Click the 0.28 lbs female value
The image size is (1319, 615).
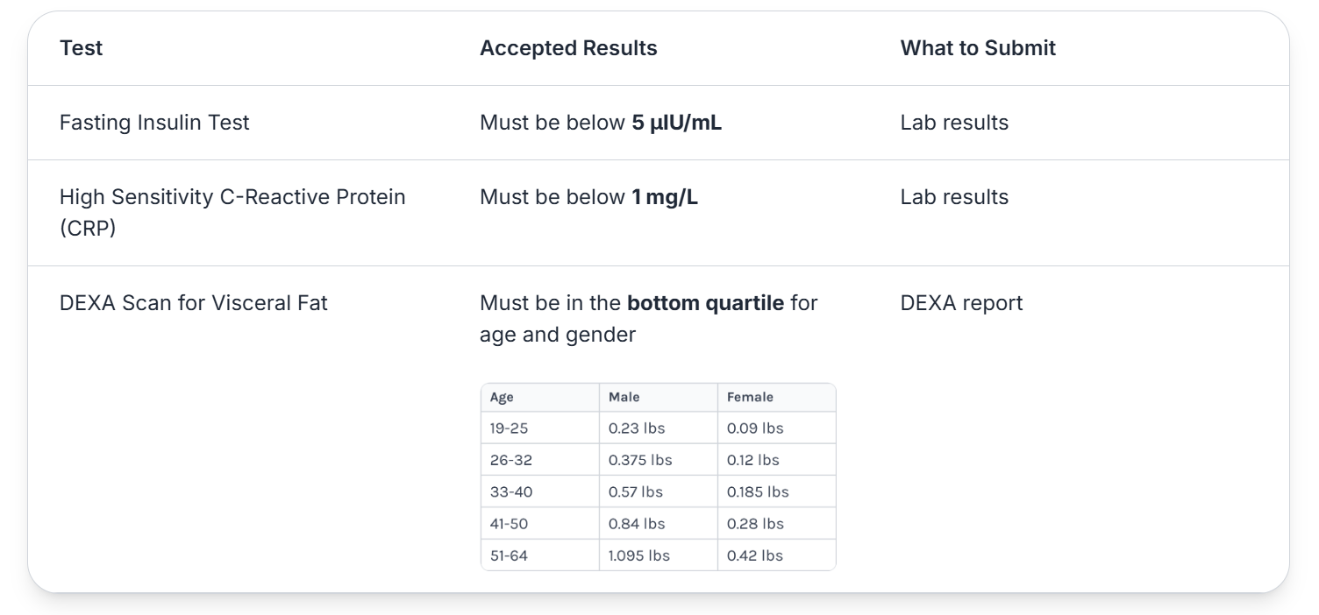coord(755,524)
